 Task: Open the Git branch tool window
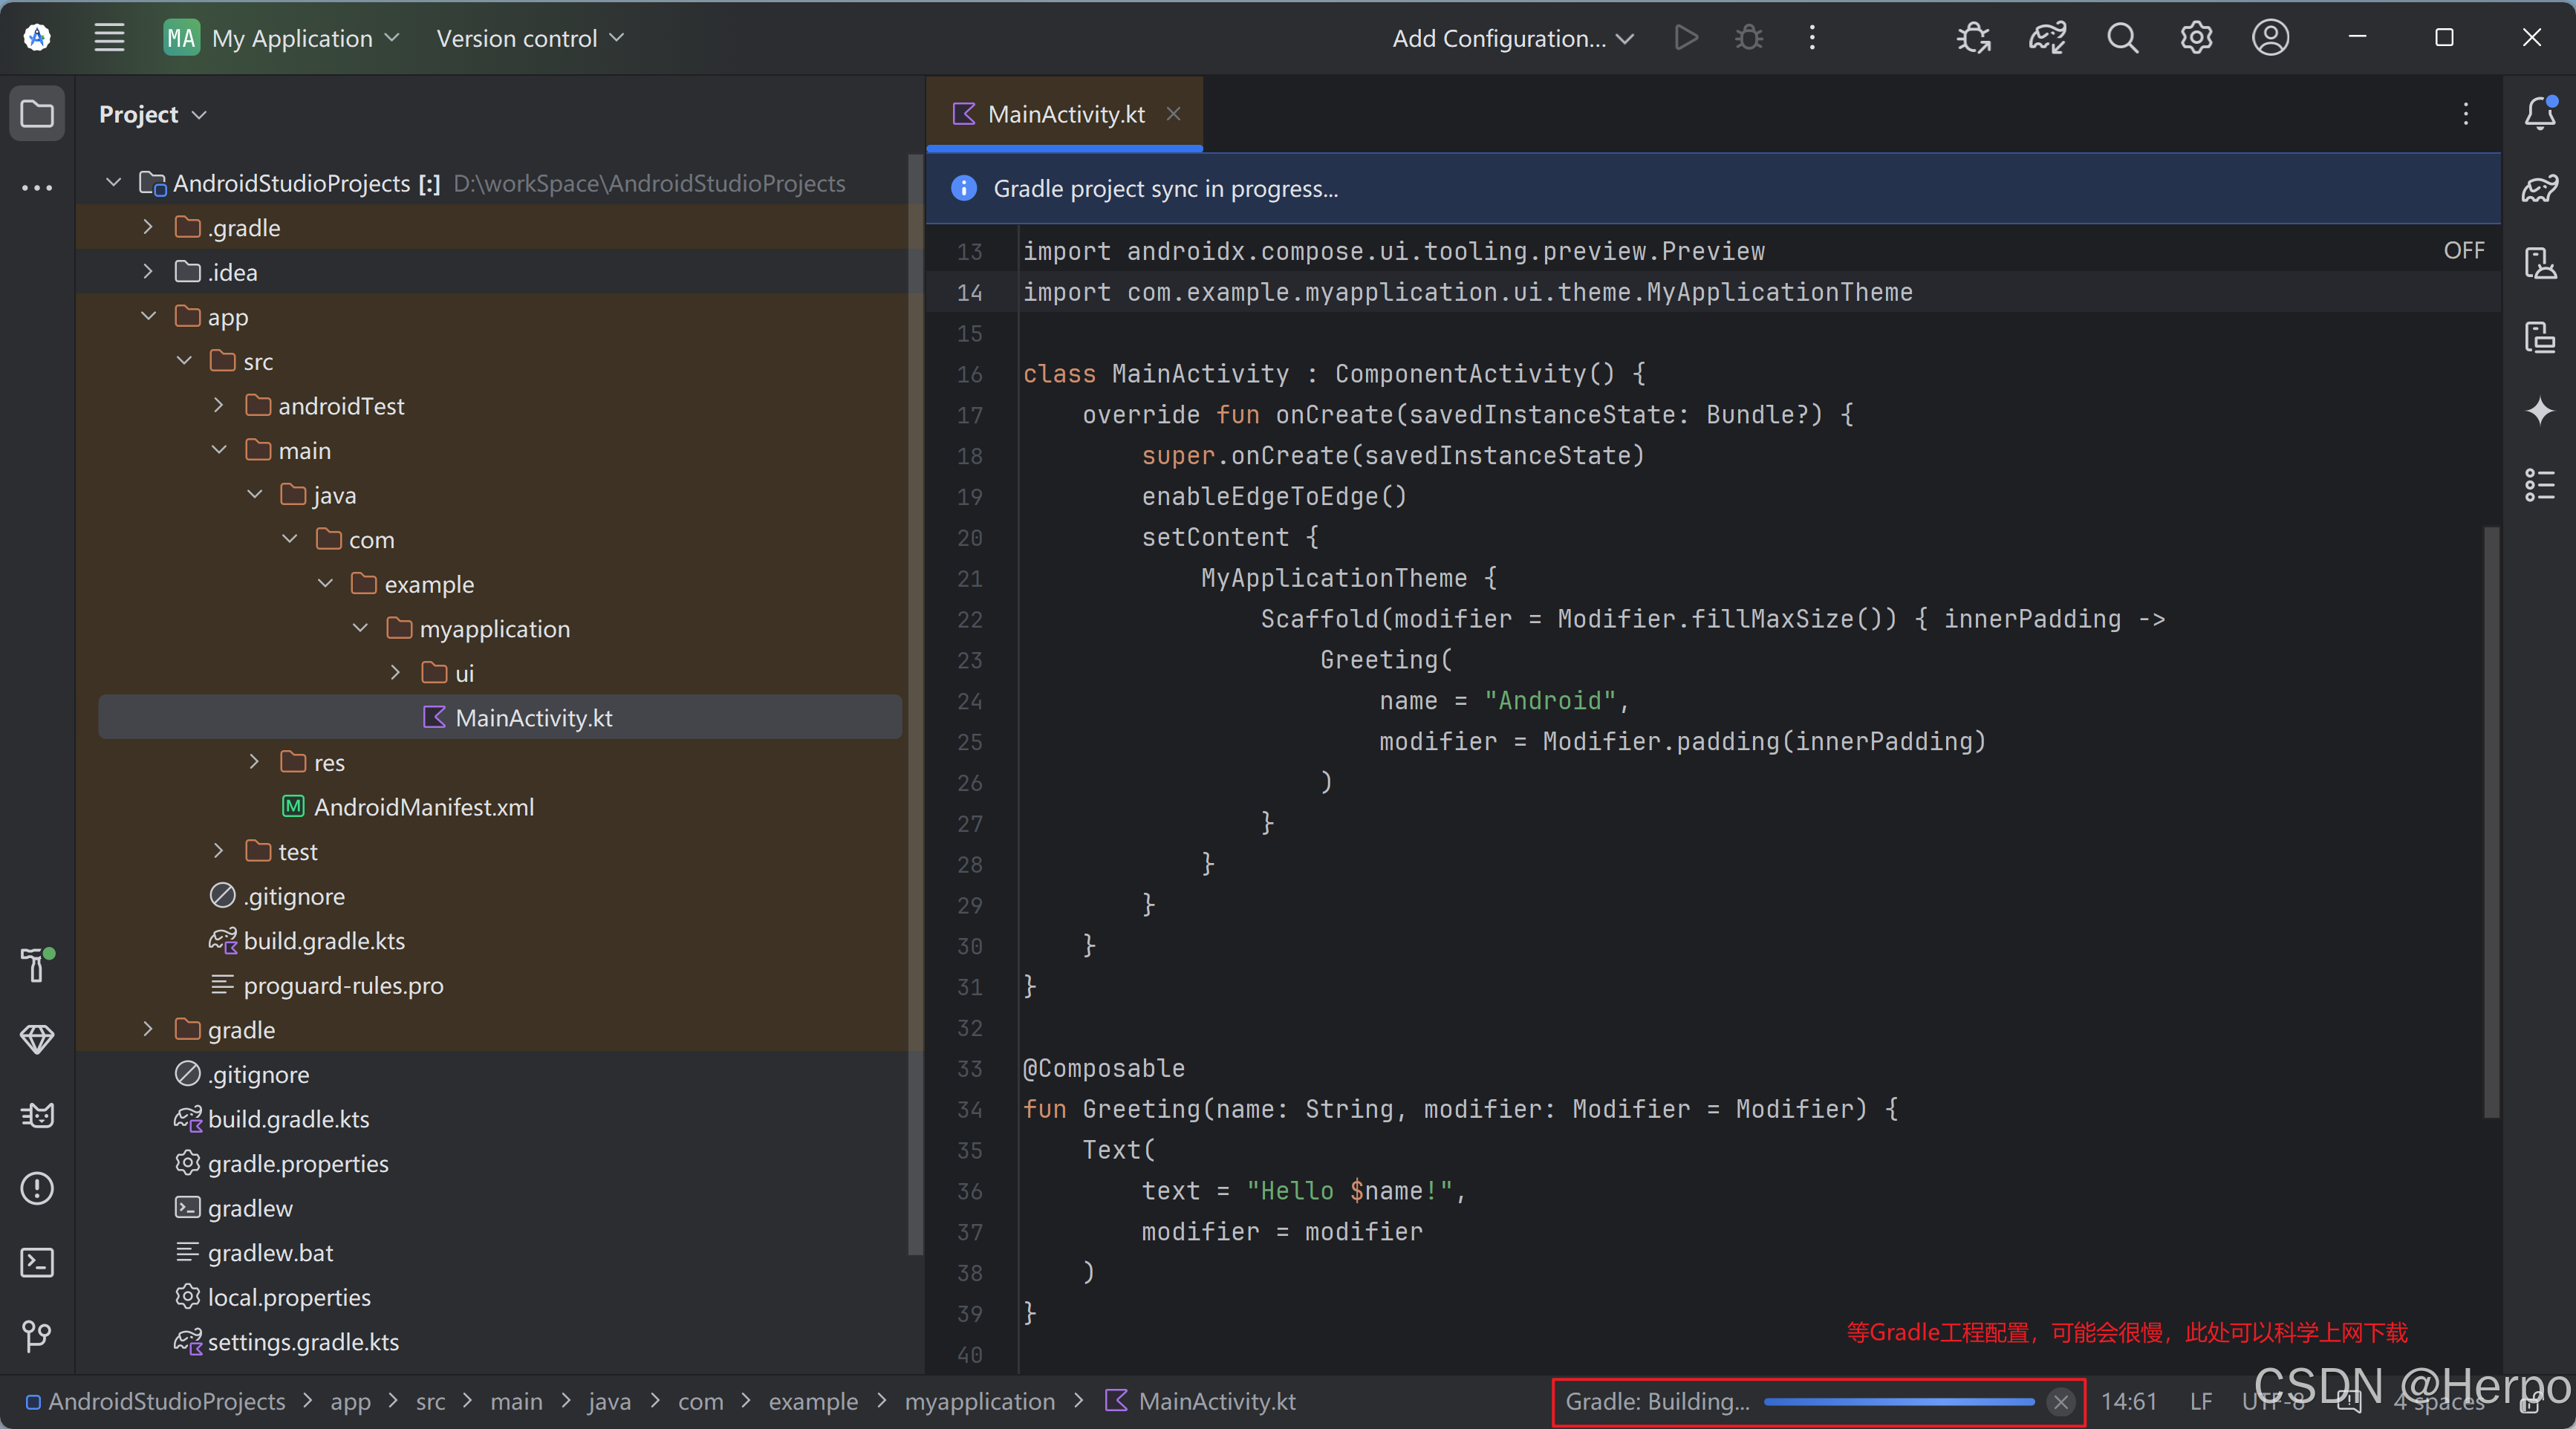(x=37, y=1336)
